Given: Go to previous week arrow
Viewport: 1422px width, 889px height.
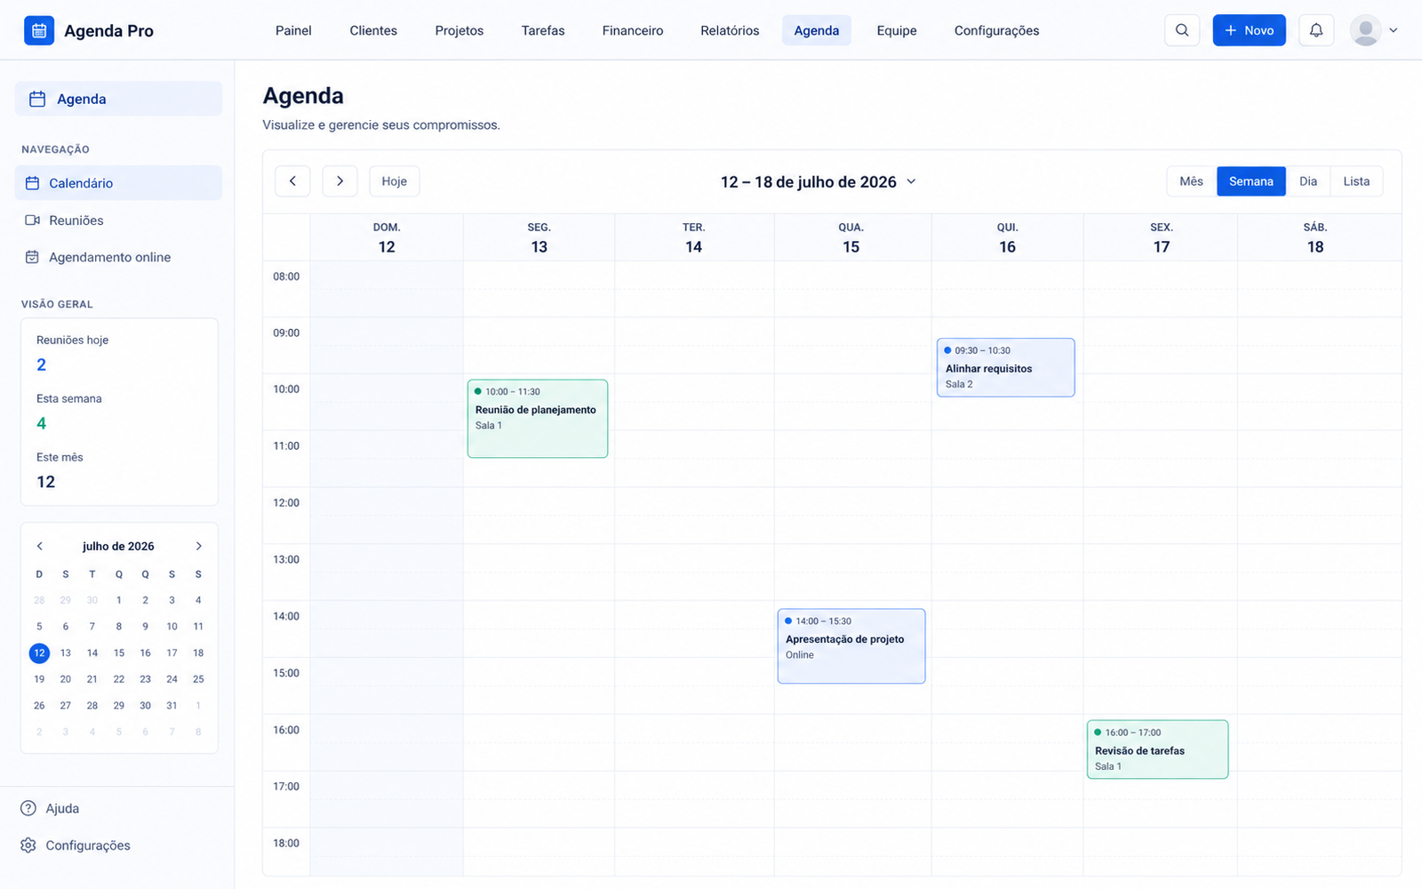Looking at the screenshot, I should [x=292, y=181].
